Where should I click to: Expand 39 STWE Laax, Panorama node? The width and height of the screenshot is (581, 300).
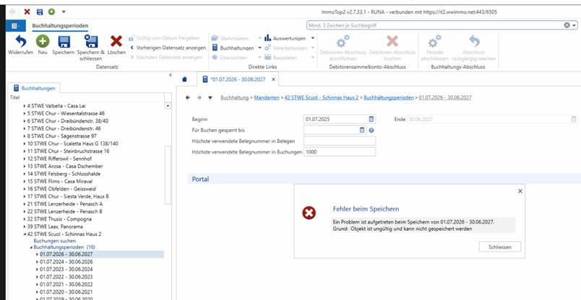click(25, 226)
